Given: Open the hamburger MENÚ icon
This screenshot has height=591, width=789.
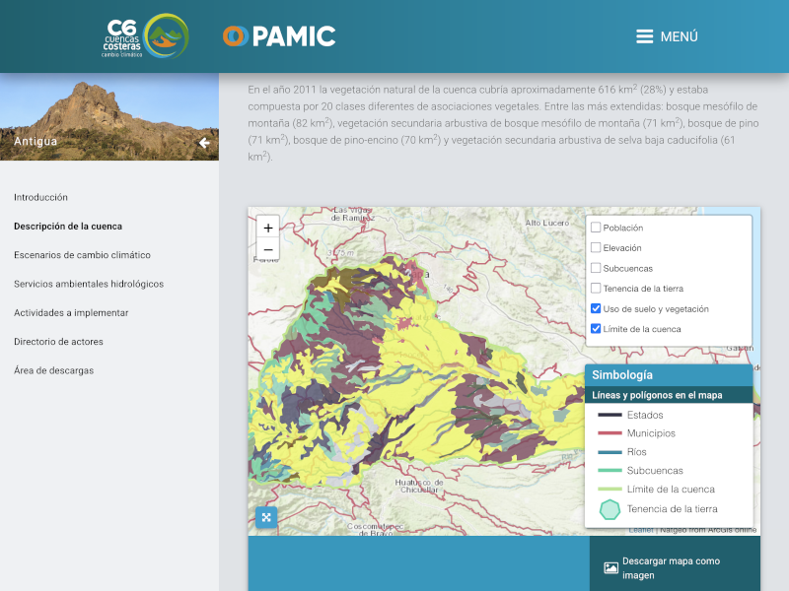Looking at the screenshot, I should coord(644,36).
